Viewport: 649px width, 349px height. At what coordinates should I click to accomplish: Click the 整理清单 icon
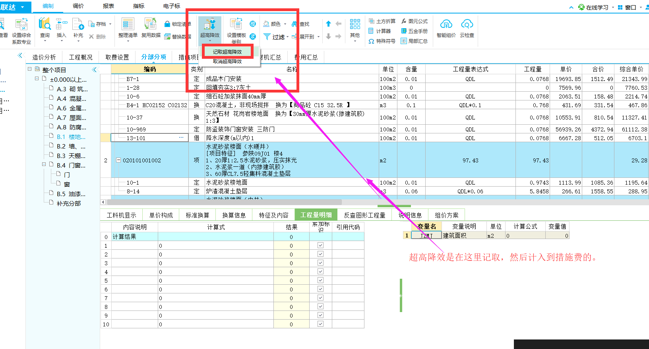point(128,24)
